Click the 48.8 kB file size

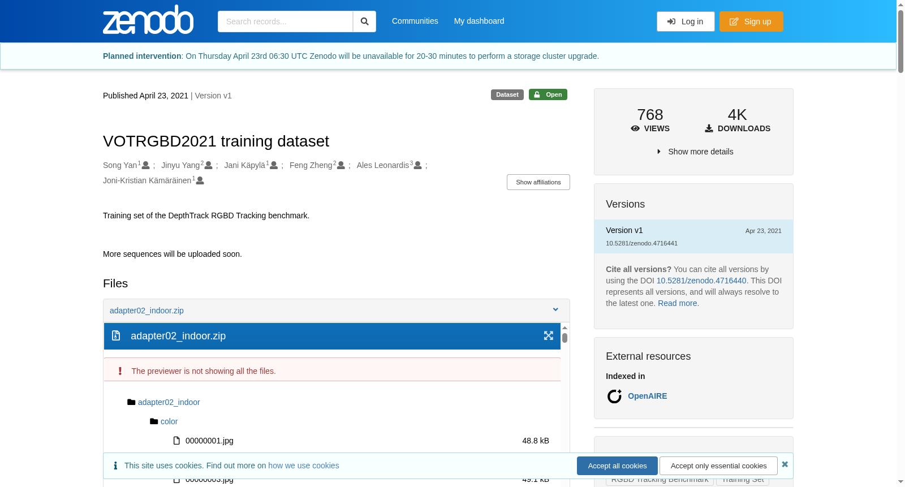536,441
